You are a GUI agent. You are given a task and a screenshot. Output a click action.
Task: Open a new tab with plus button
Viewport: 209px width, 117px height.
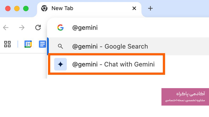click(x=150, y=8)
